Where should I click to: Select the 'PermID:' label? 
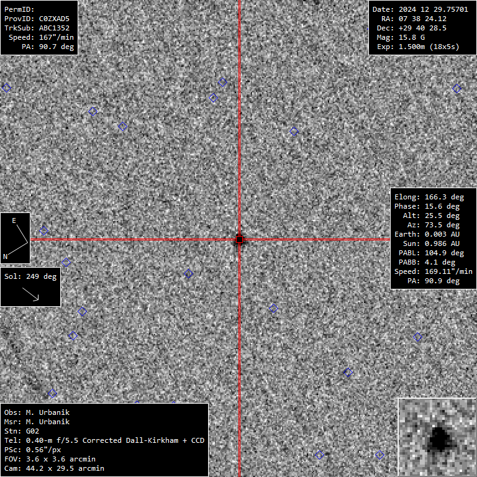pos(19,9)
